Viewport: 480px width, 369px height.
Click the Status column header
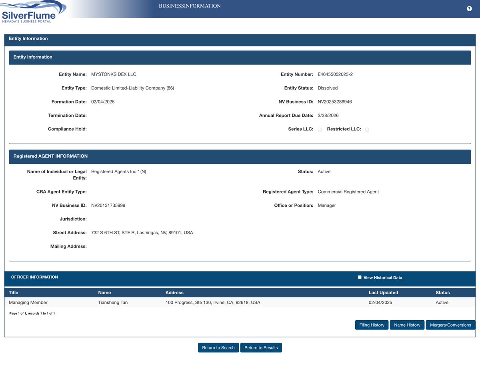(x=442, y=293)
